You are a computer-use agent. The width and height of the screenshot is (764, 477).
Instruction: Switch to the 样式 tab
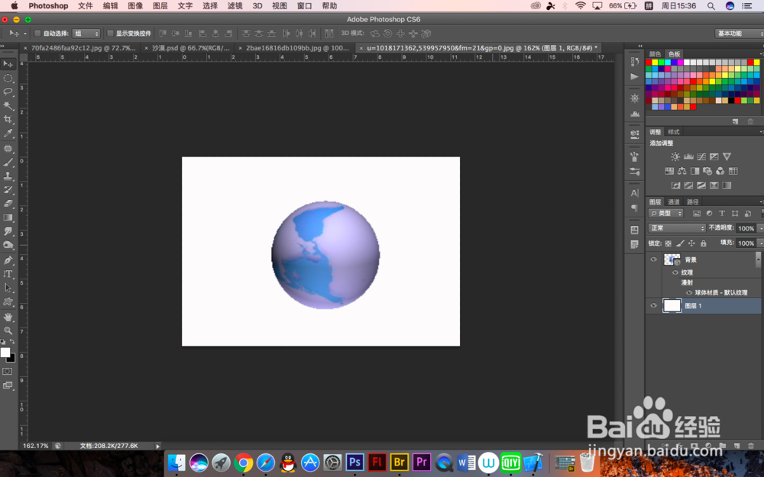[x=674, y=132]
